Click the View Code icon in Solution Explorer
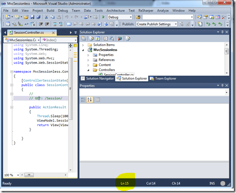This screenshot has height=193, width=236. [106, 38]
